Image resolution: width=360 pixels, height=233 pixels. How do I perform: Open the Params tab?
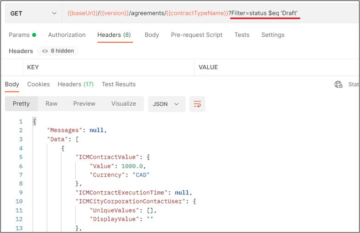click(x=23, y=35)
